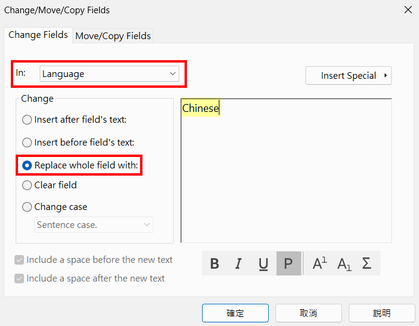Close the Change/Move/Copy Fields dialog
419x326 pixels.
(408, 10)
